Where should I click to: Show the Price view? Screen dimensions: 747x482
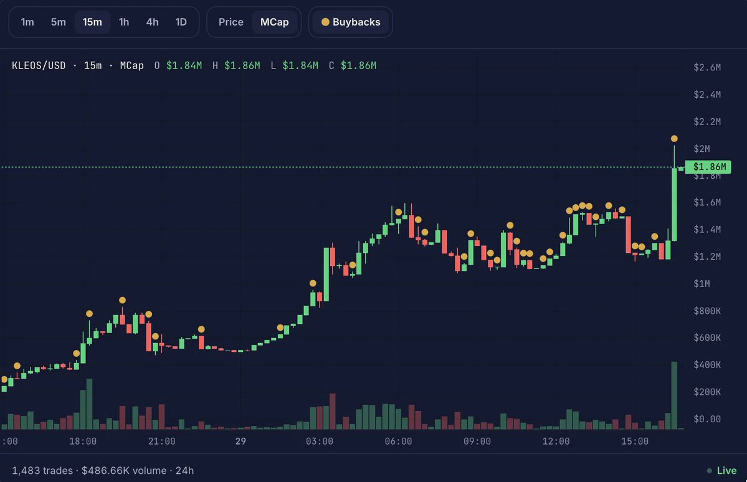231,22
